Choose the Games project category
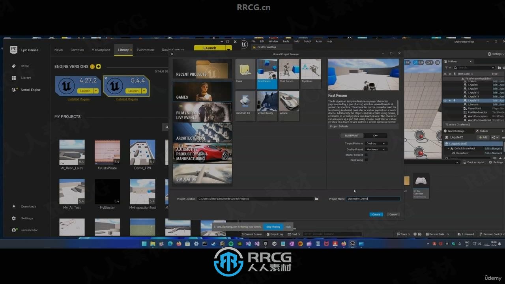Image resolution: width=505 pixels, height=284 pixels. [x=202, y=92]
